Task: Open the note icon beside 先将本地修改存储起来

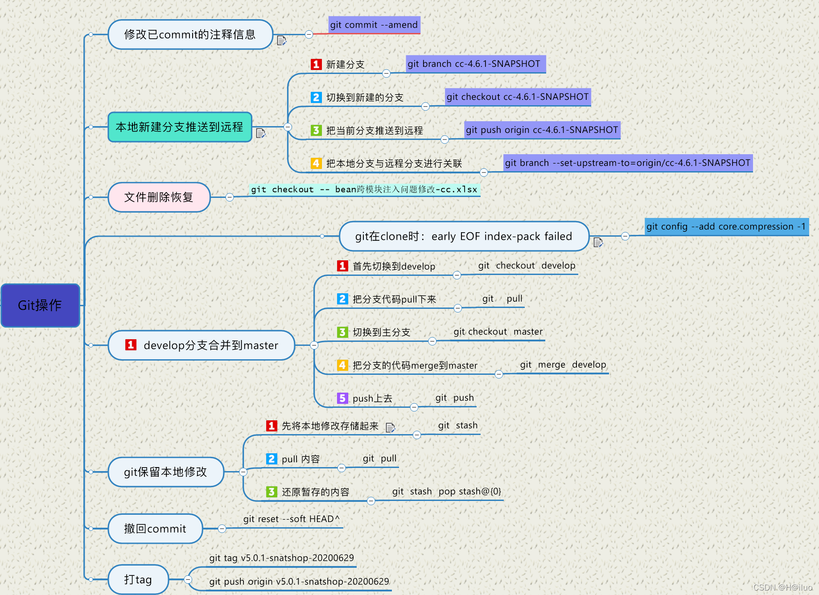Action: [x=390, y=428]
